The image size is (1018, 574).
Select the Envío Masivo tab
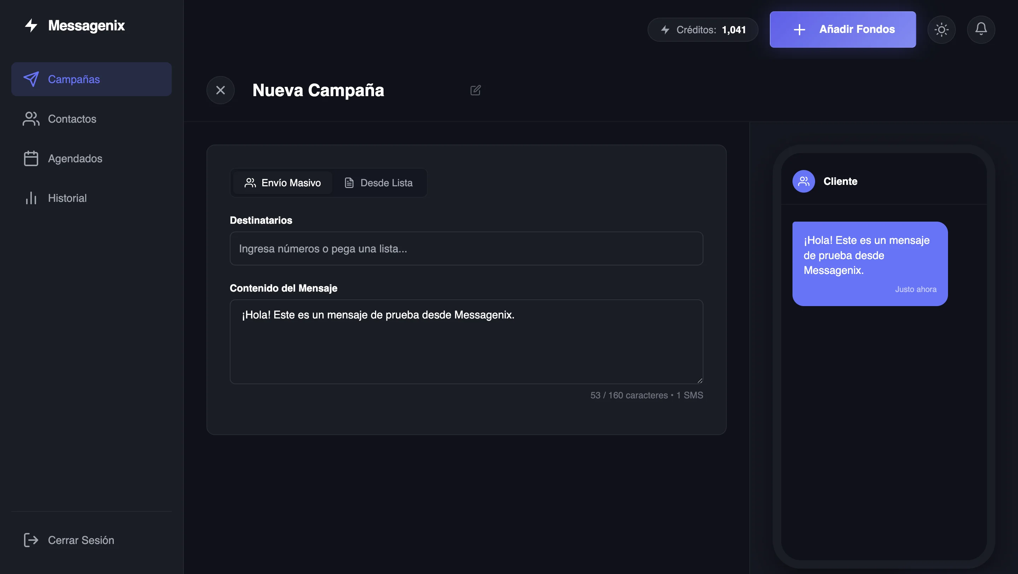pos(282,182)
